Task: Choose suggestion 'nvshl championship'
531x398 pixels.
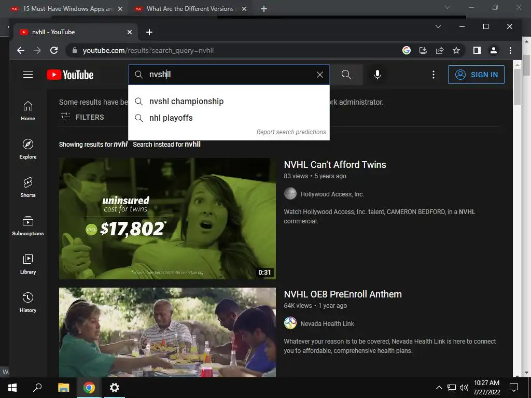Action: (229, 101)
